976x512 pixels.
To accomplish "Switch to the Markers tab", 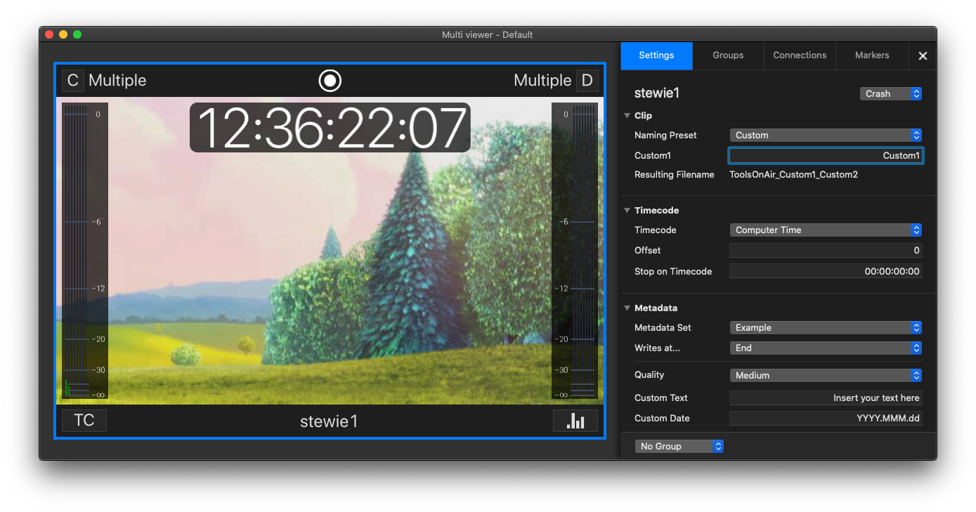I will (x=872, y=55).
